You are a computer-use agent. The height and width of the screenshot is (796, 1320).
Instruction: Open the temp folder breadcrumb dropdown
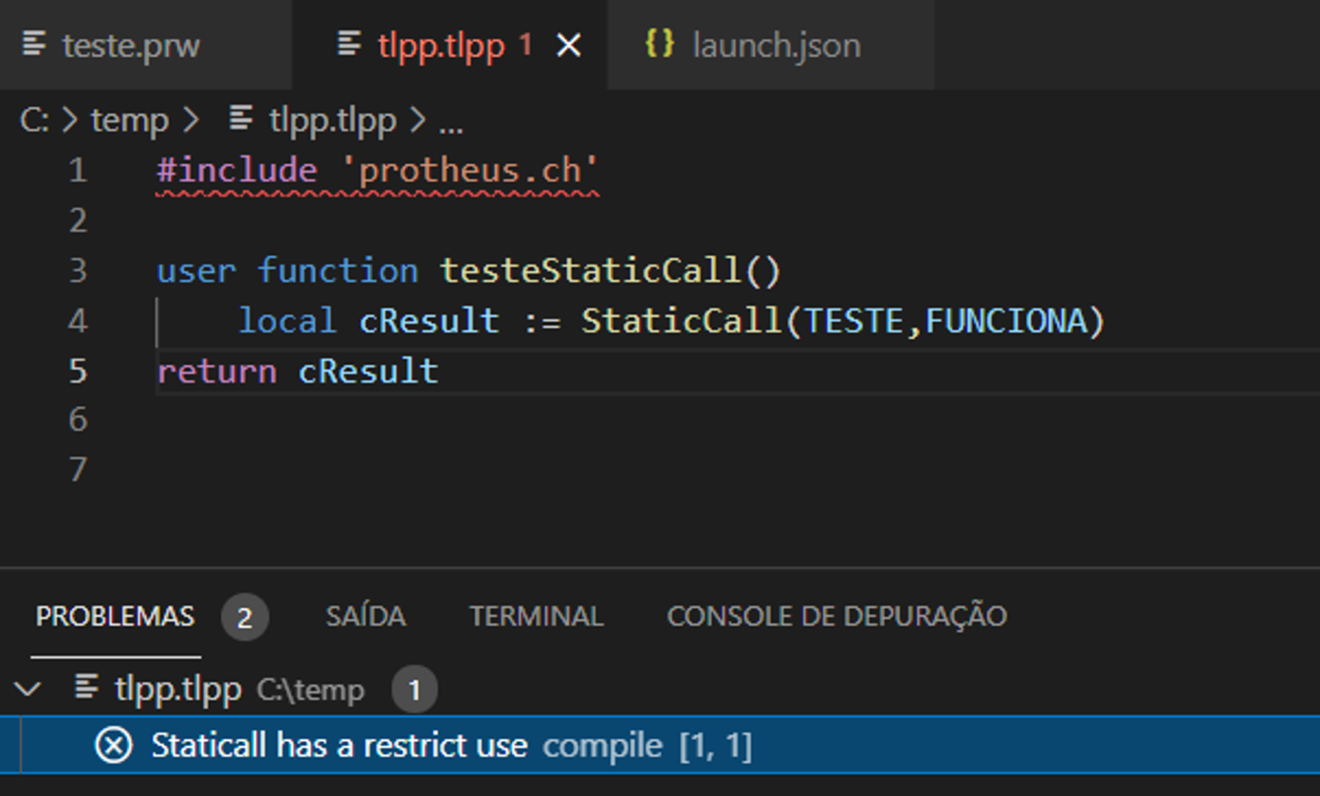pyautogui.click(x=130, y=119)
